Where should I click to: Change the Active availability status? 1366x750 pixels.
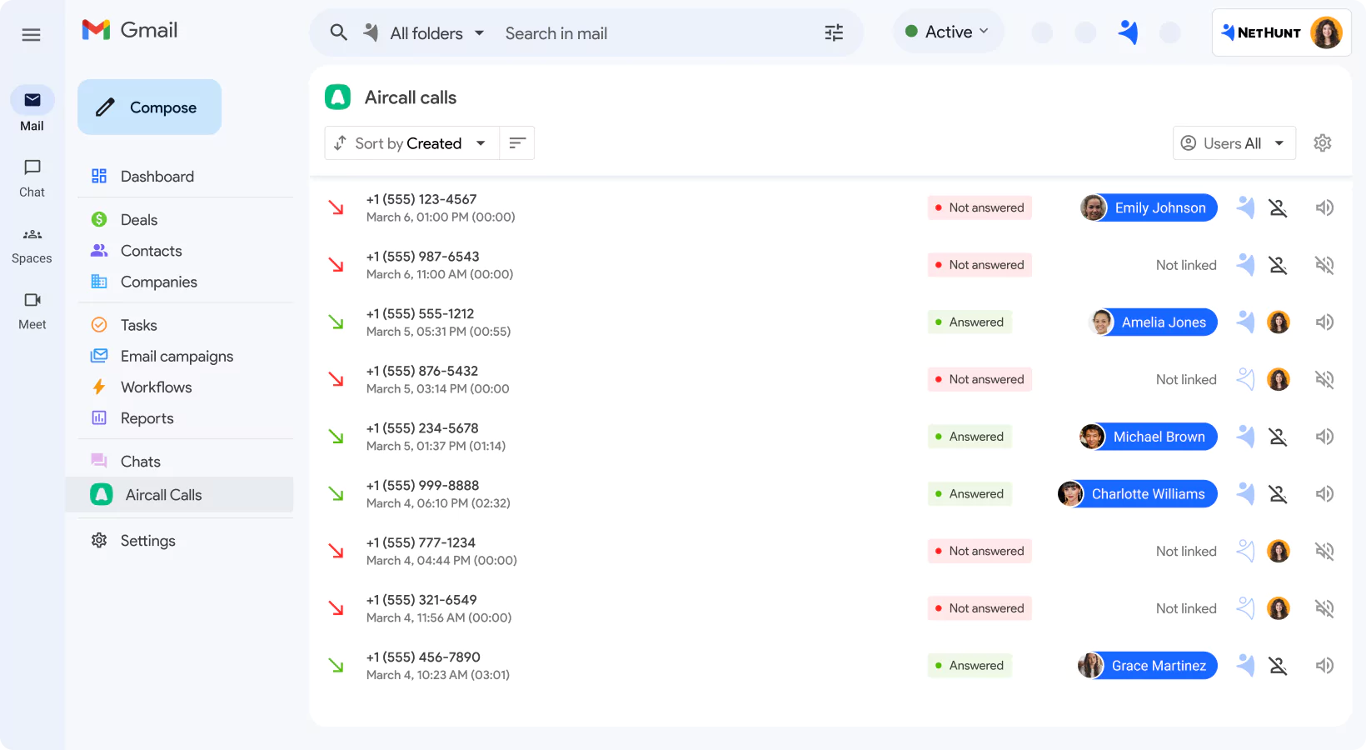[948, 31]
